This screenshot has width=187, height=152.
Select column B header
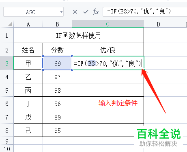coord(57,24)
